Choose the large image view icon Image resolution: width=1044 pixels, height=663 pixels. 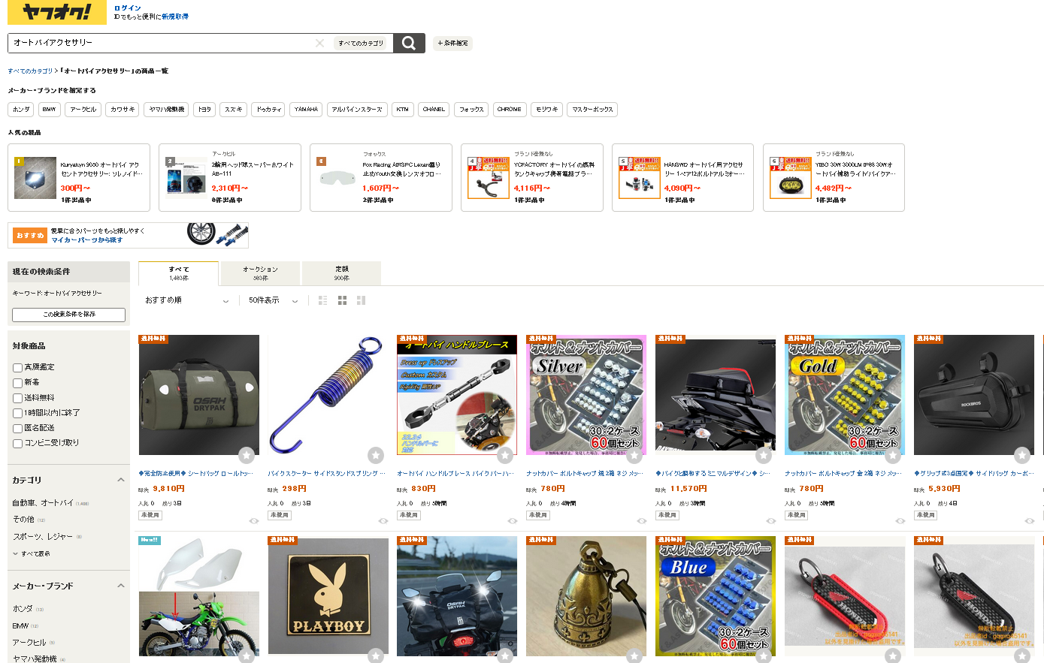point(361,300)
